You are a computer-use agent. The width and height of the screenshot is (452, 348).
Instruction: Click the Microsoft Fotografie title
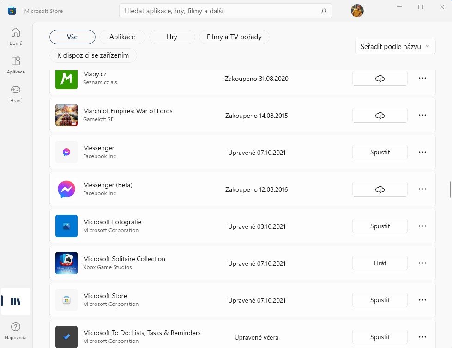point(112,222)
